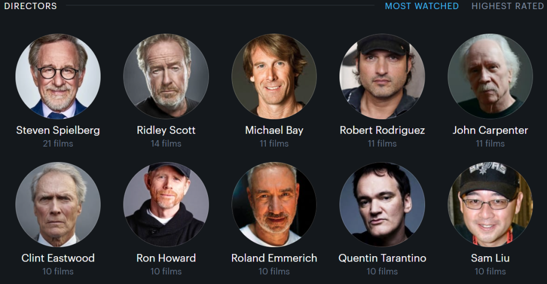This screenshot has height=284, width=547.
Task: Open the portrait above Robert Rodriguez's name
Action: pyautogui.click(x=382, y=76)
